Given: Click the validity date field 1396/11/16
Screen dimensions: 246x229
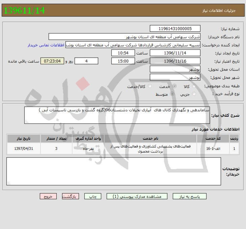Looking at the screenshot, I should click(175, 61).
